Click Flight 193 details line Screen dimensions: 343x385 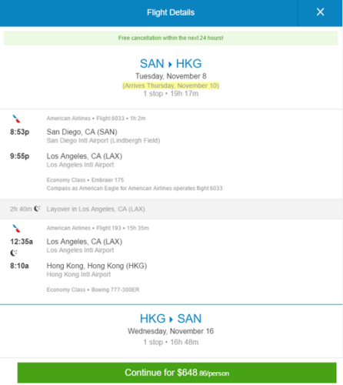coord(98,228)
